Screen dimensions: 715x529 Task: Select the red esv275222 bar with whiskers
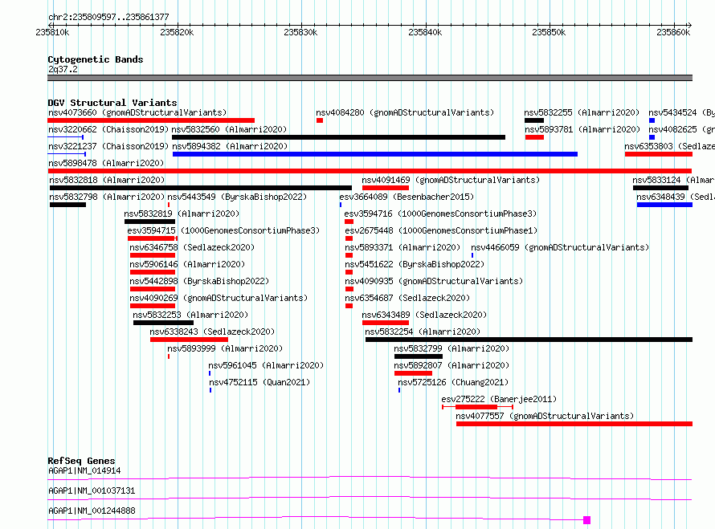coord(477,407)
